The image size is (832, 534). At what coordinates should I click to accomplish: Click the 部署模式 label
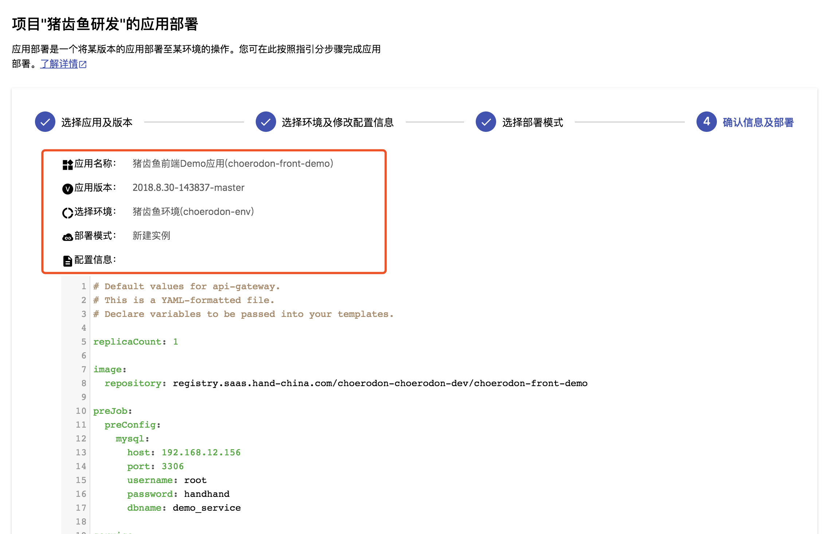pos(95,236)
